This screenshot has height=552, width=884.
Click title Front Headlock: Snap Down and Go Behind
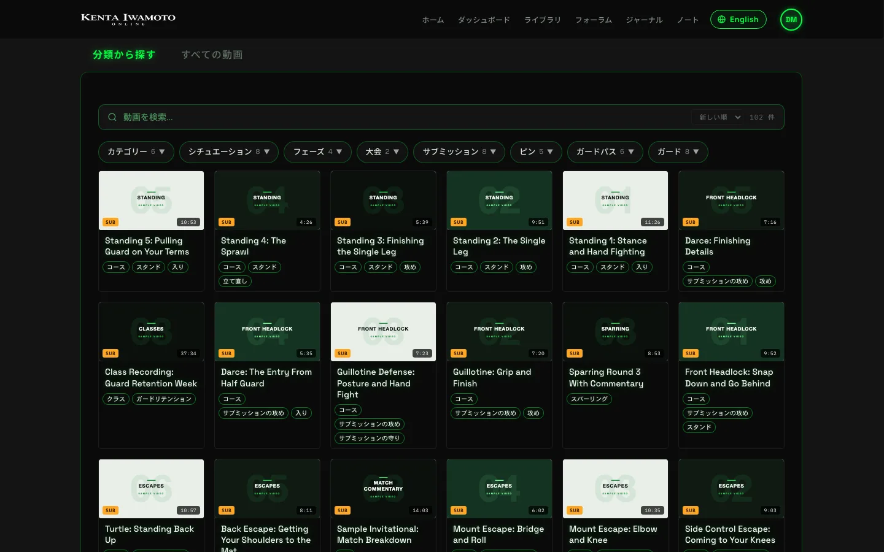pos(729,377)
